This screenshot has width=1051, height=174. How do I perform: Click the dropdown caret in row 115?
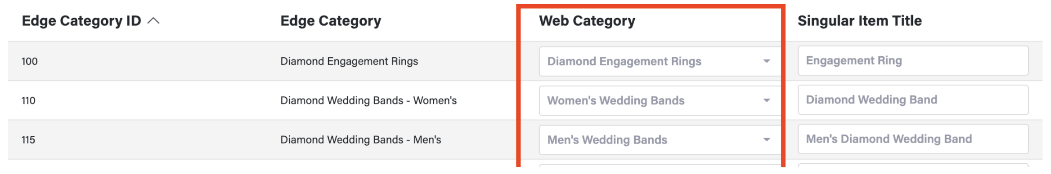[x=767, y=140]
